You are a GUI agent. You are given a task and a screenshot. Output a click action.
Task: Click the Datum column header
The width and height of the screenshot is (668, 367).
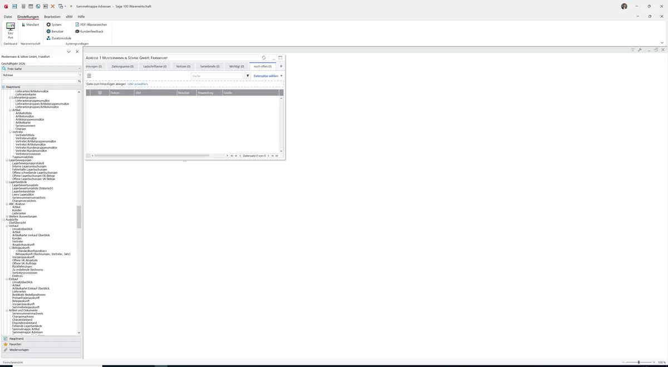tap(121, 93)
